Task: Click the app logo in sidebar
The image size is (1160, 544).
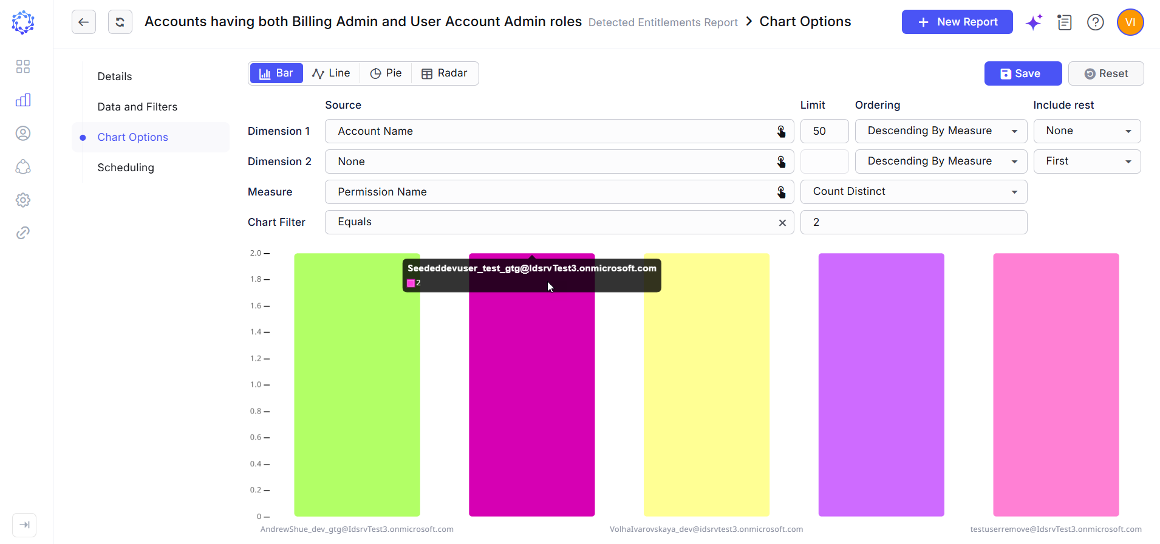Action: [23, 22]
